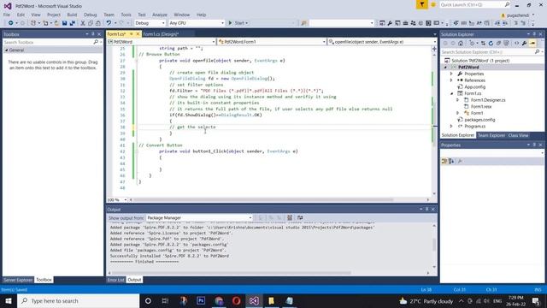Click the Clear All icon in Output panel
Screen dimensions: 547x308
(x=290, y=217)
